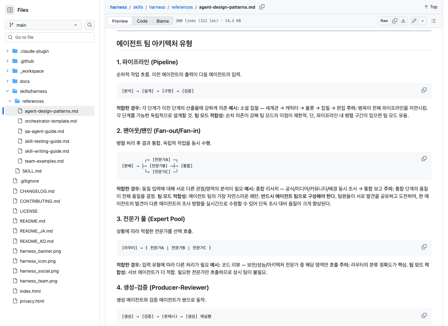Collapse the skills/harness folder
448x326 pixels.
(x=7, y=91)
